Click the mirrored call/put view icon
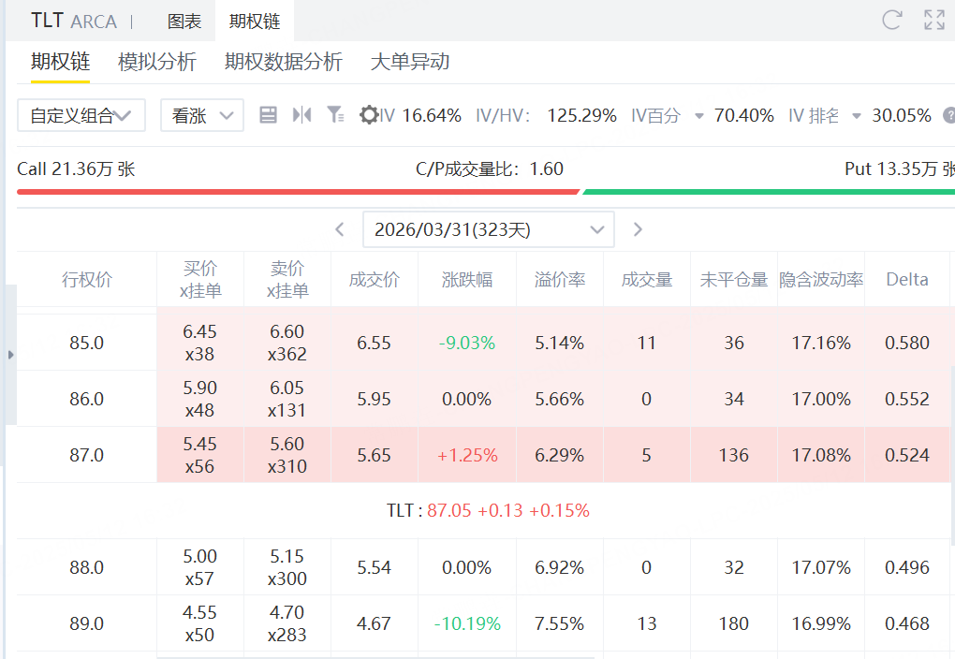This screenshot has height=659, width=955. coord(302,115)
